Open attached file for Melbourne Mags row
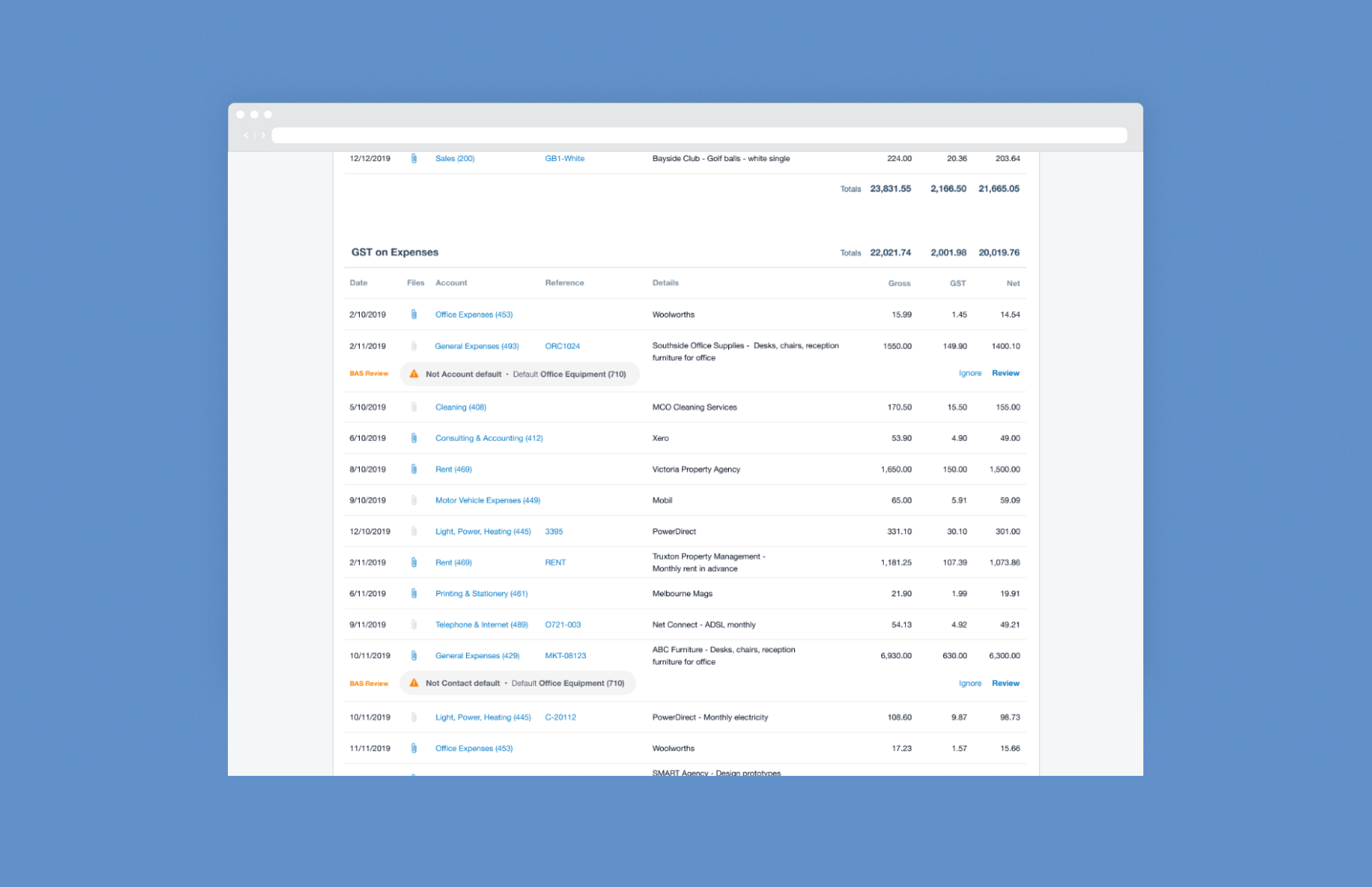Viewport: 1372px width, 887px height. pyautogui.click(x=414, y=594)
